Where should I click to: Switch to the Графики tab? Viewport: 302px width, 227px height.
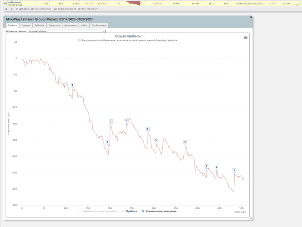tap(13, 25)
